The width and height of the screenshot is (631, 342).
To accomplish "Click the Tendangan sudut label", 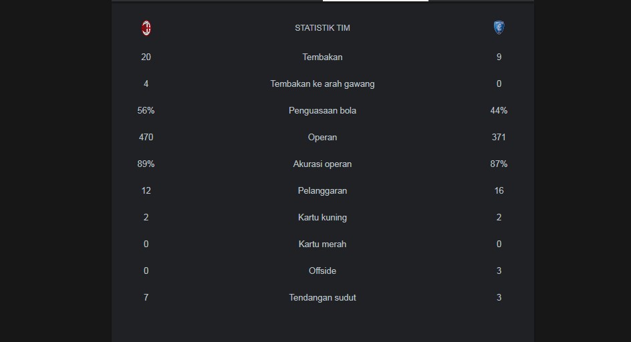I will click(322, 297).
